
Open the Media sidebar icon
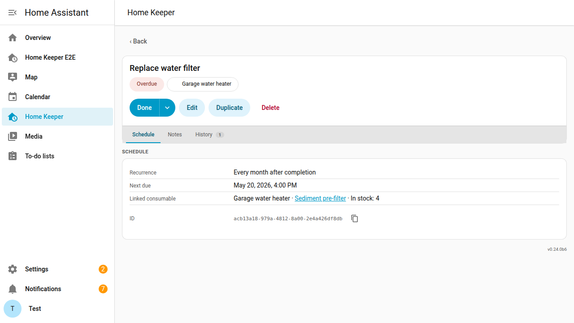13,136
